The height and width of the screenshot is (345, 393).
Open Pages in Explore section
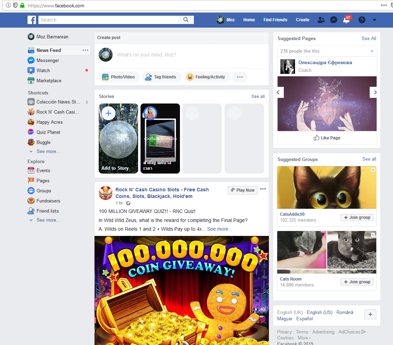(43, 181)
